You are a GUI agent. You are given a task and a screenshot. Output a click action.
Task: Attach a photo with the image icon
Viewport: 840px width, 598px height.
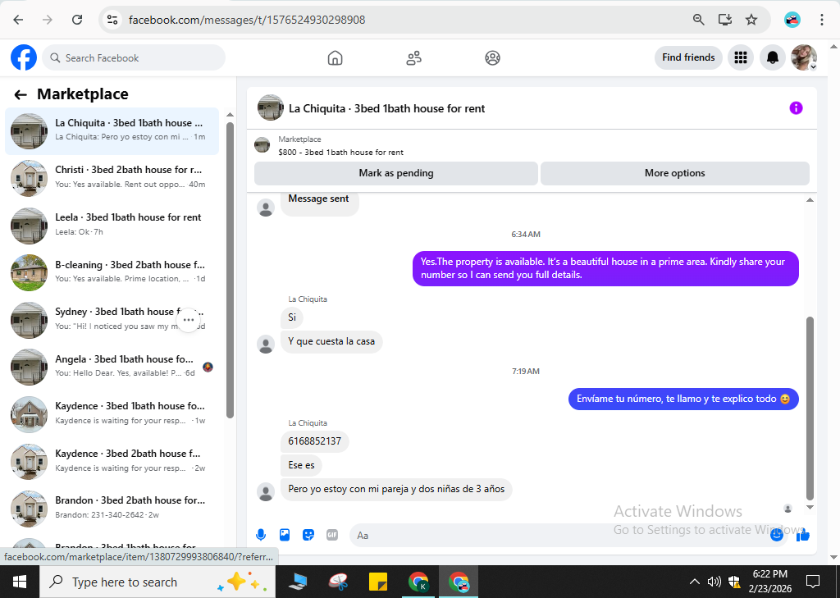(285, 535)
